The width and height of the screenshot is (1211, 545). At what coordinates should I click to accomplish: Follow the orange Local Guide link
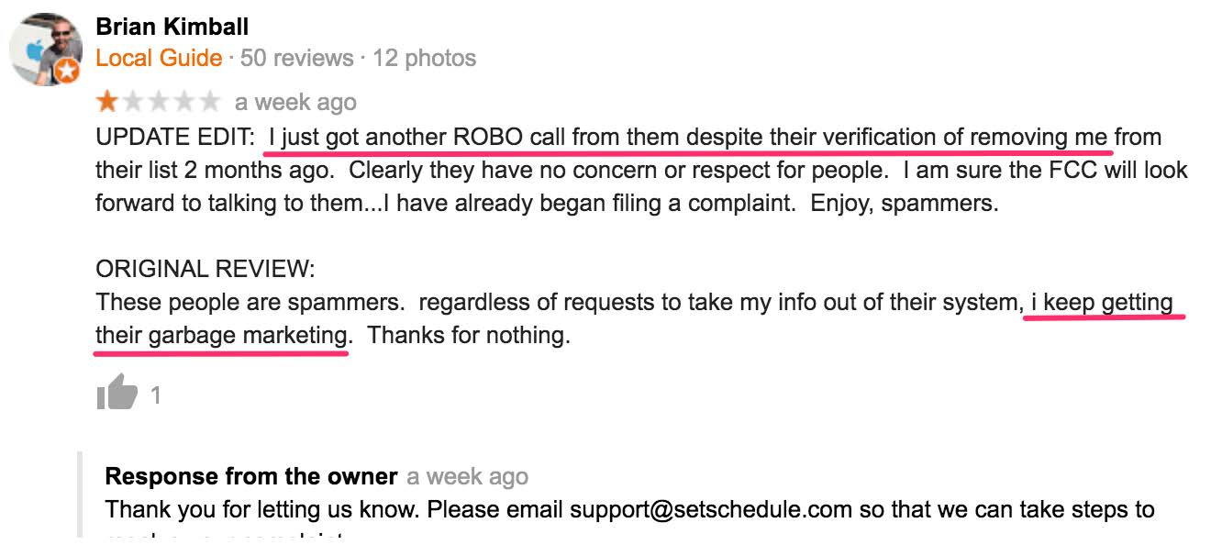159,59
